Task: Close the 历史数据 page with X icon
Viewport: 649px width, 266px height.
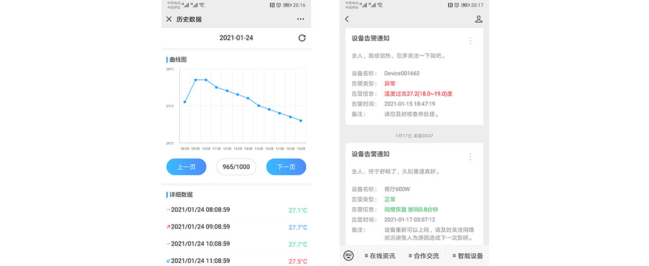Action: (x=169, y=19)
